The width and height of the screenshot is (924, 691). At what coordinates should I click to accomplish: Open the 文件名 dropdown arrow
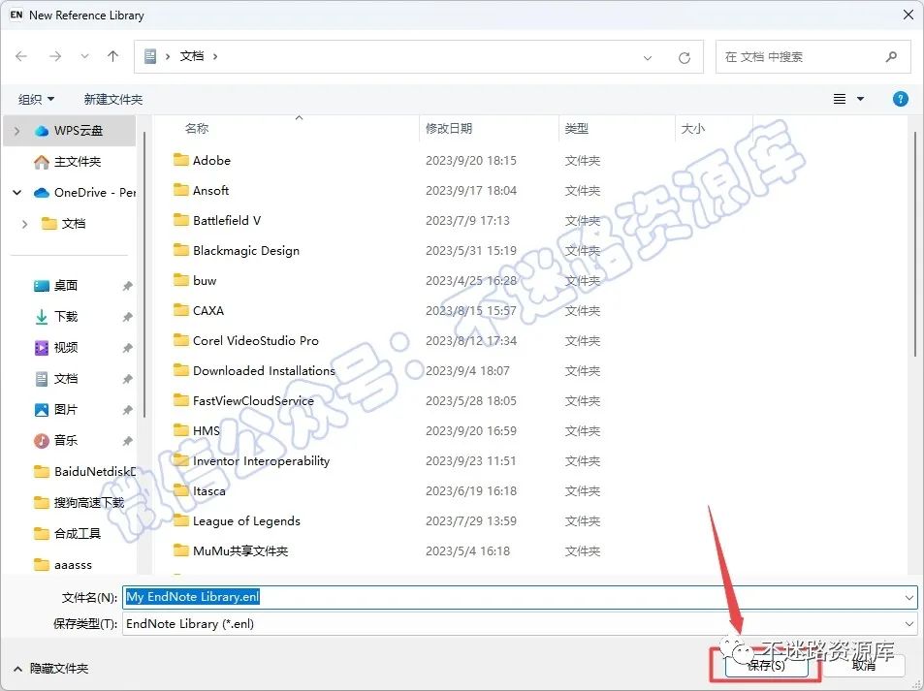coord(908,597)
